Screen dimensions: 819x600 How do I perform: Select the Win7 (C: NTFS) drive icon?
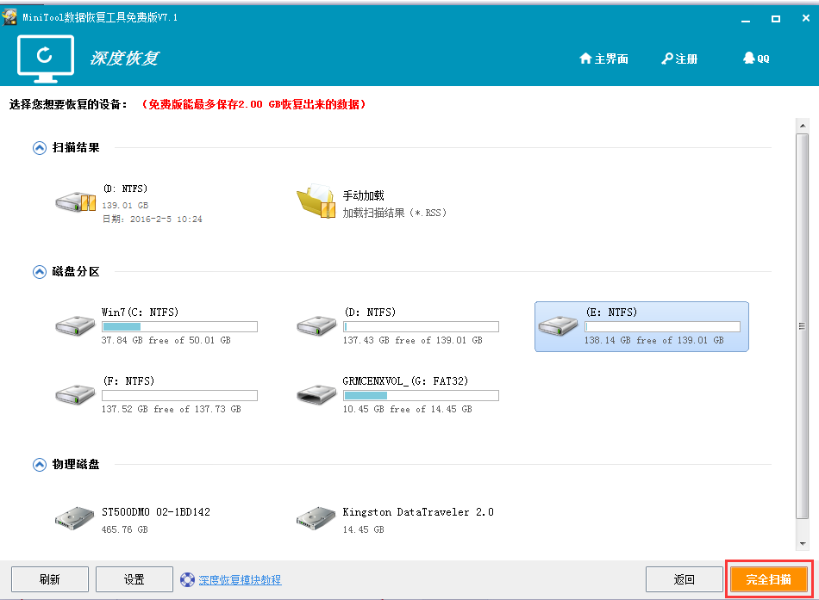[75, 325]
